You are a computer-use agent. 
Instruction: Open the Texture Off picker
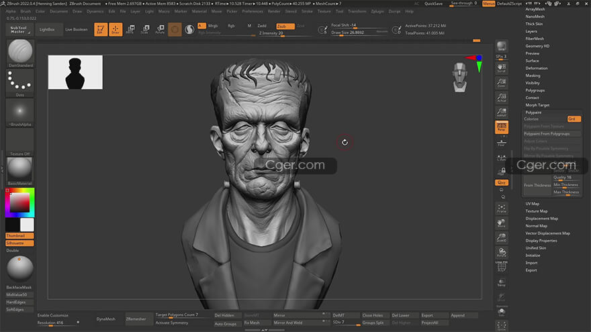pos(20,142)
